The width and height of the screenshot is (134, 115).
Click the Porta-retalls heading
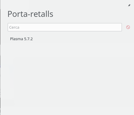click(x=30, y=14)
